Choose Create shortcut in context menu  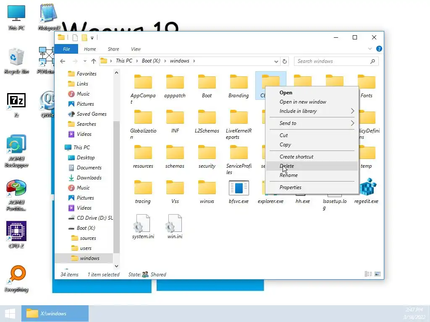312,157
